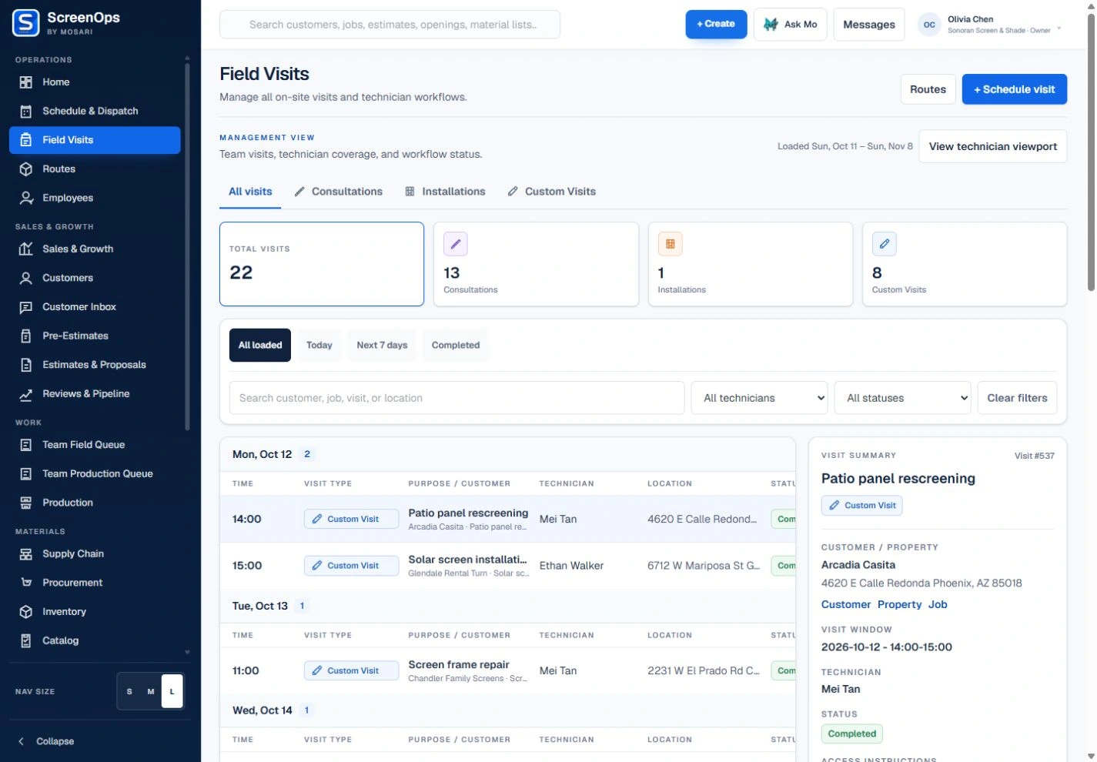Open Reviews & Pipeline trend icon

pos(25,394)
